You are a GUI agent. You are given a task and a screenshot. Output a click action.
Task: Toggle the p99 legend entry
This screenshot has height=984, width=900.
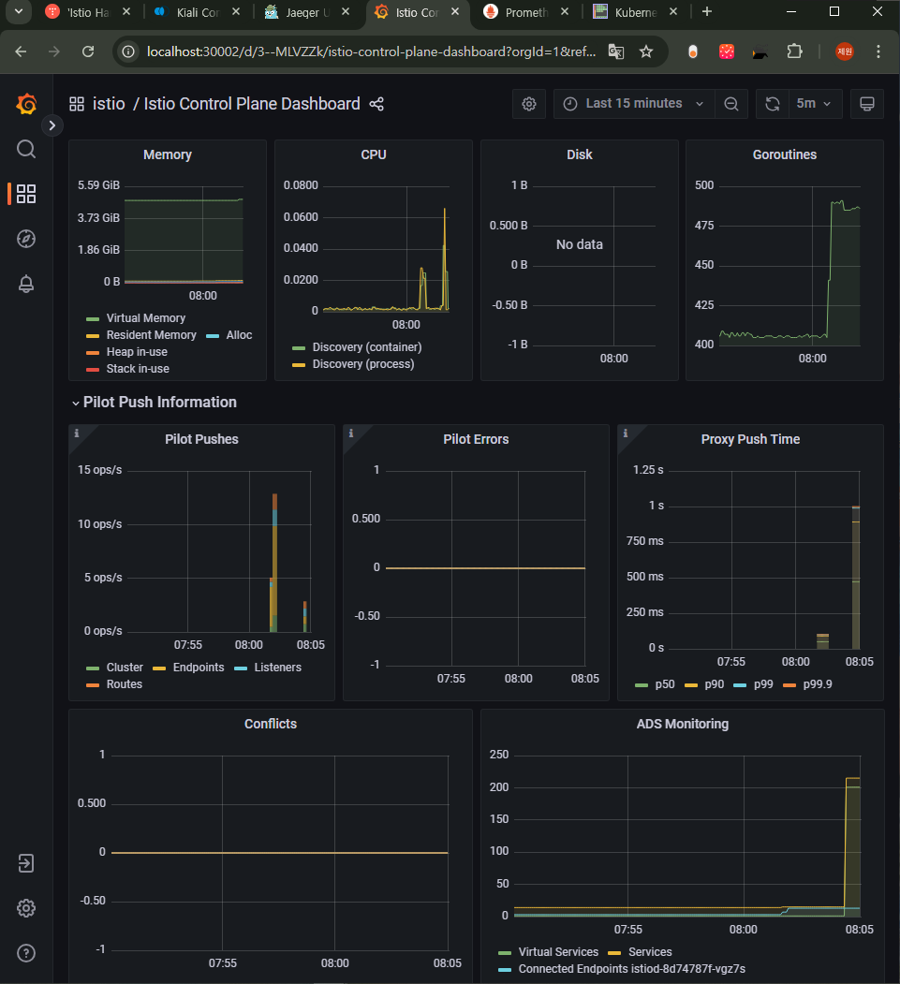coord(763,684)
